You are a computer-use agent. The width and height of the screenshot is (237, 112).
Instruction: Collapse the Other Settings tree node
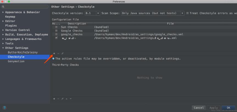coord(3,48)
